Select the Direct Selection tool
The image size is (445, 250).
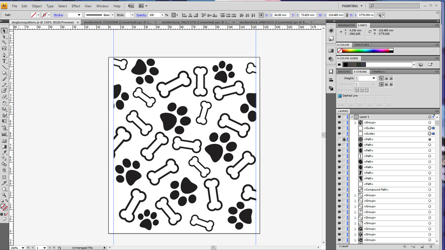[x=4, y=37]
